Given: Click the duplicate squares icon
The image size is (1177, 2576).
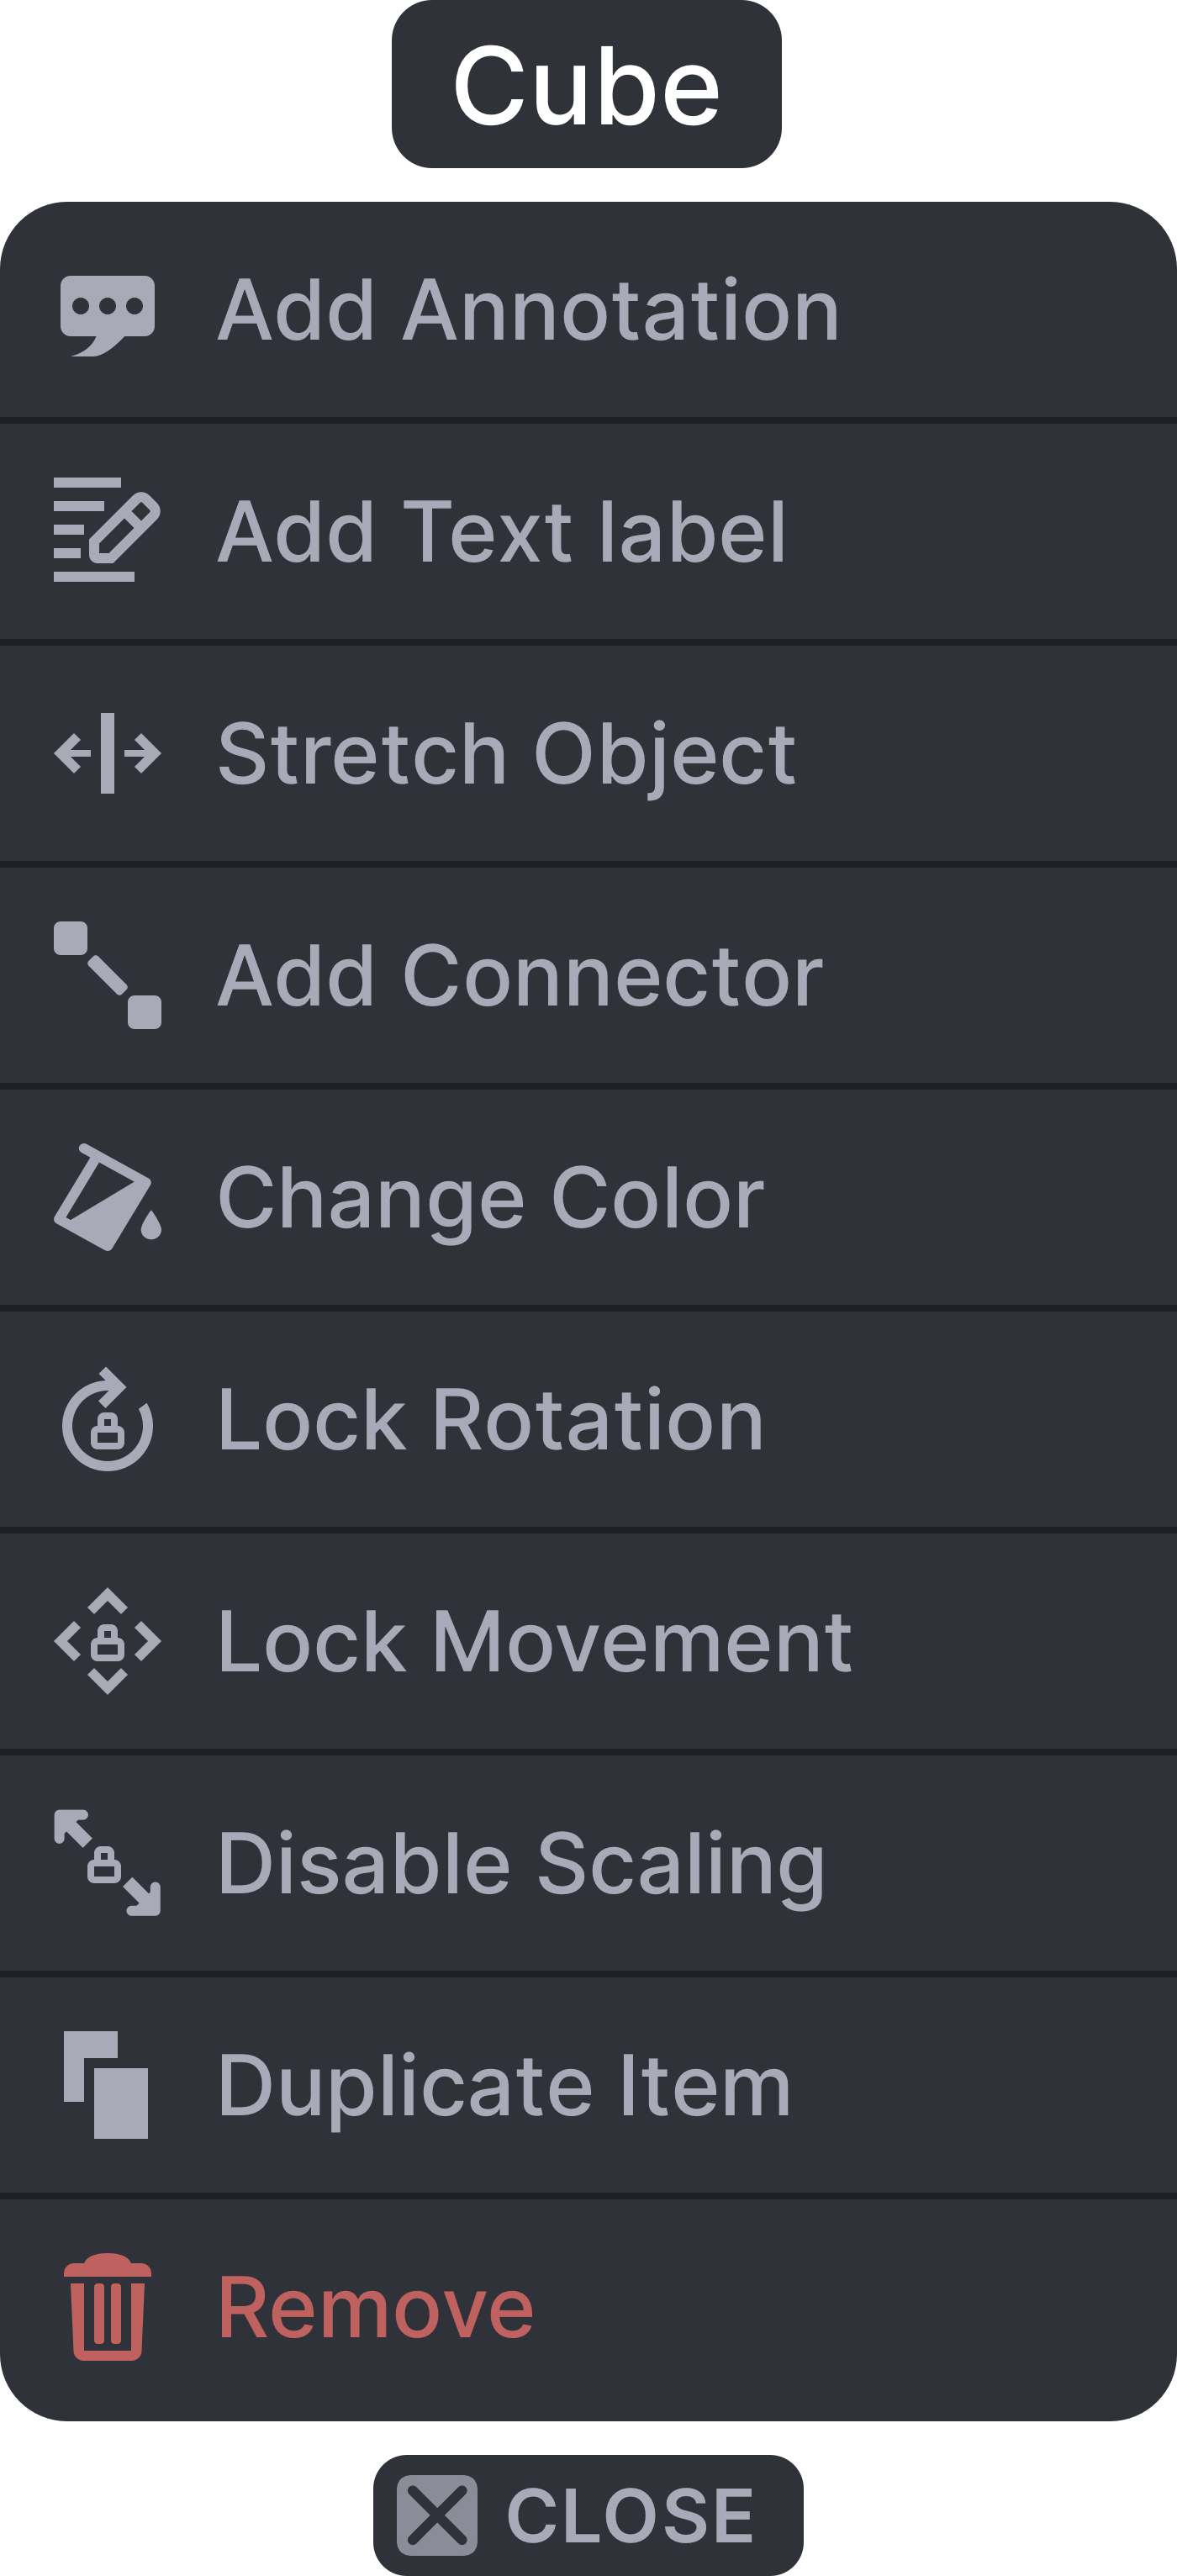Looking at the screenshot, I should 107,2085.
